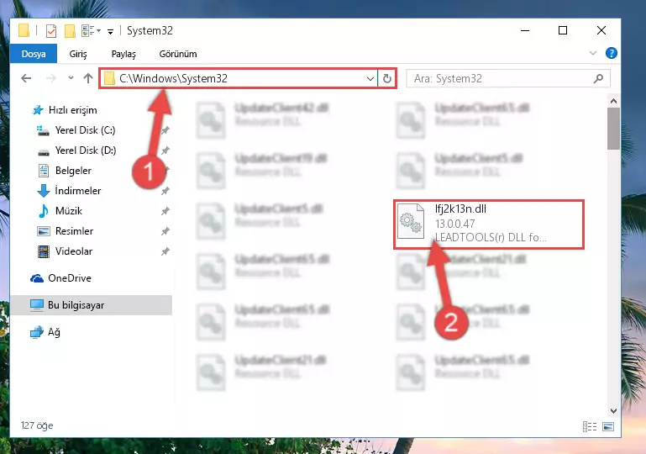Open Resimler folder in sidebar

[x=74, y=231]
